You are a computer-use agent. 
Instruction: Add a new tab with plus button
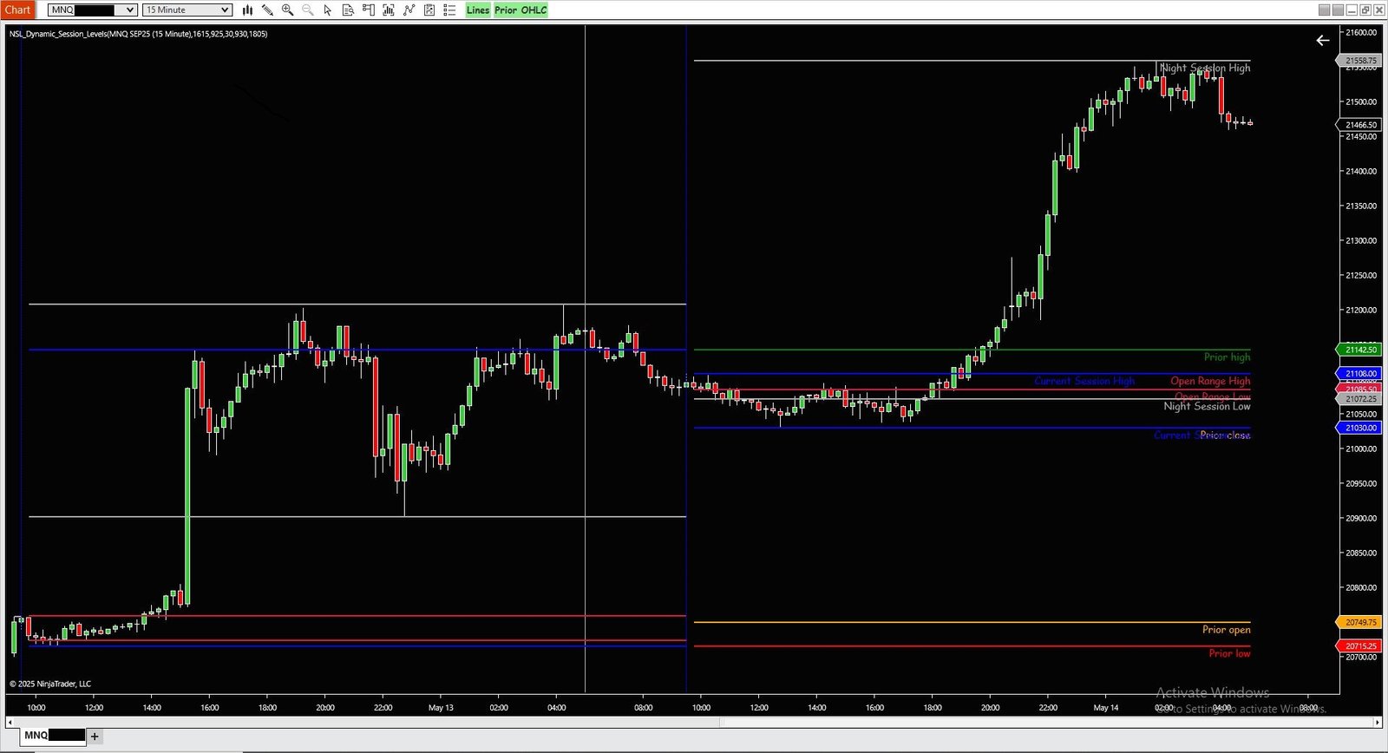tap(95, 737)
